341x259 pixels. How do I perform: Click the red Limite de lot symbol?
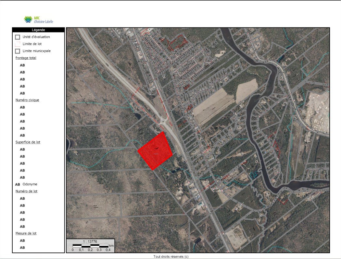[18, 44]
